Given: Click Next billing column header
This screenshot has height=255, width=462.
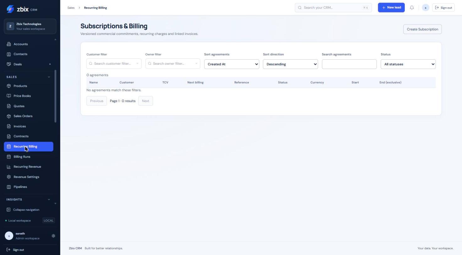Looking at the screenshot, I should (195, 82).
